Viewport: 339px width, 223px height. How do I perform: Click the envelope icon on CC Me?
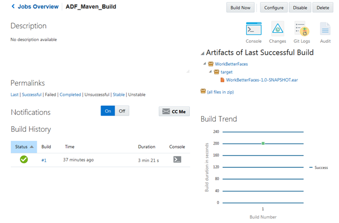(166, 111)
